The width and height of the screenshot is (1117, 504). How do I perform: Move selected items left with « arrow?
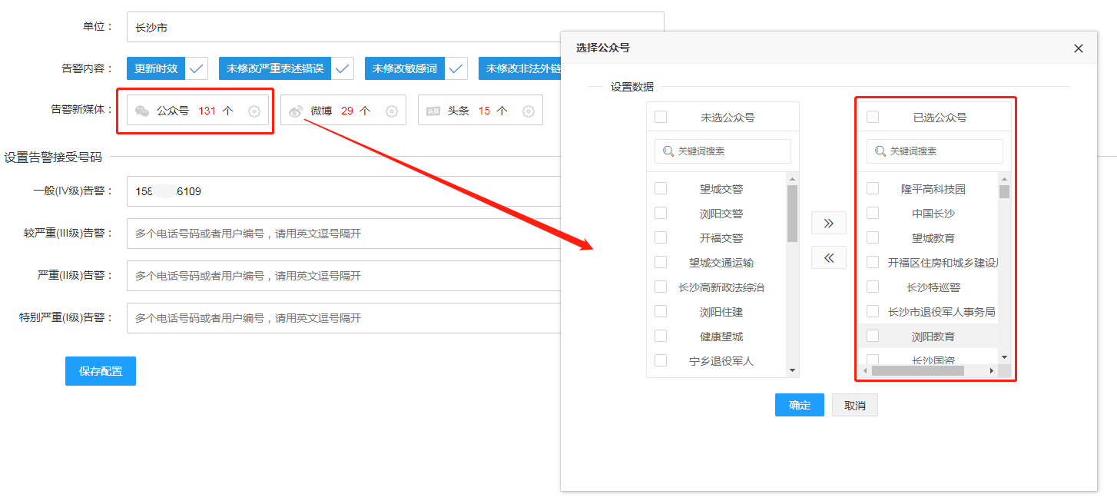pos(828,257)
